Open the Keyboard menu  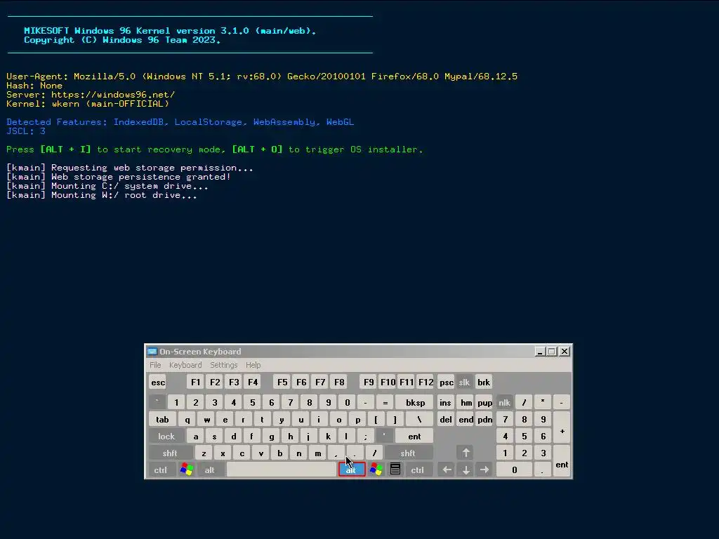click(185, 365)
